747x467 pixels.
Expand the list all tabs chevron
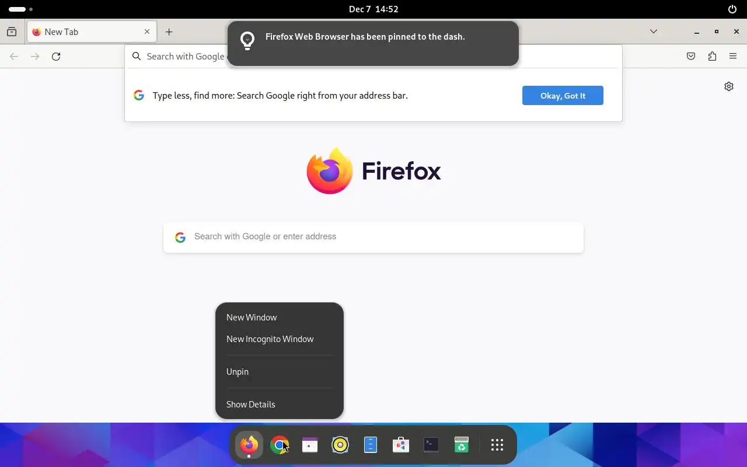[x=654, y=32]
